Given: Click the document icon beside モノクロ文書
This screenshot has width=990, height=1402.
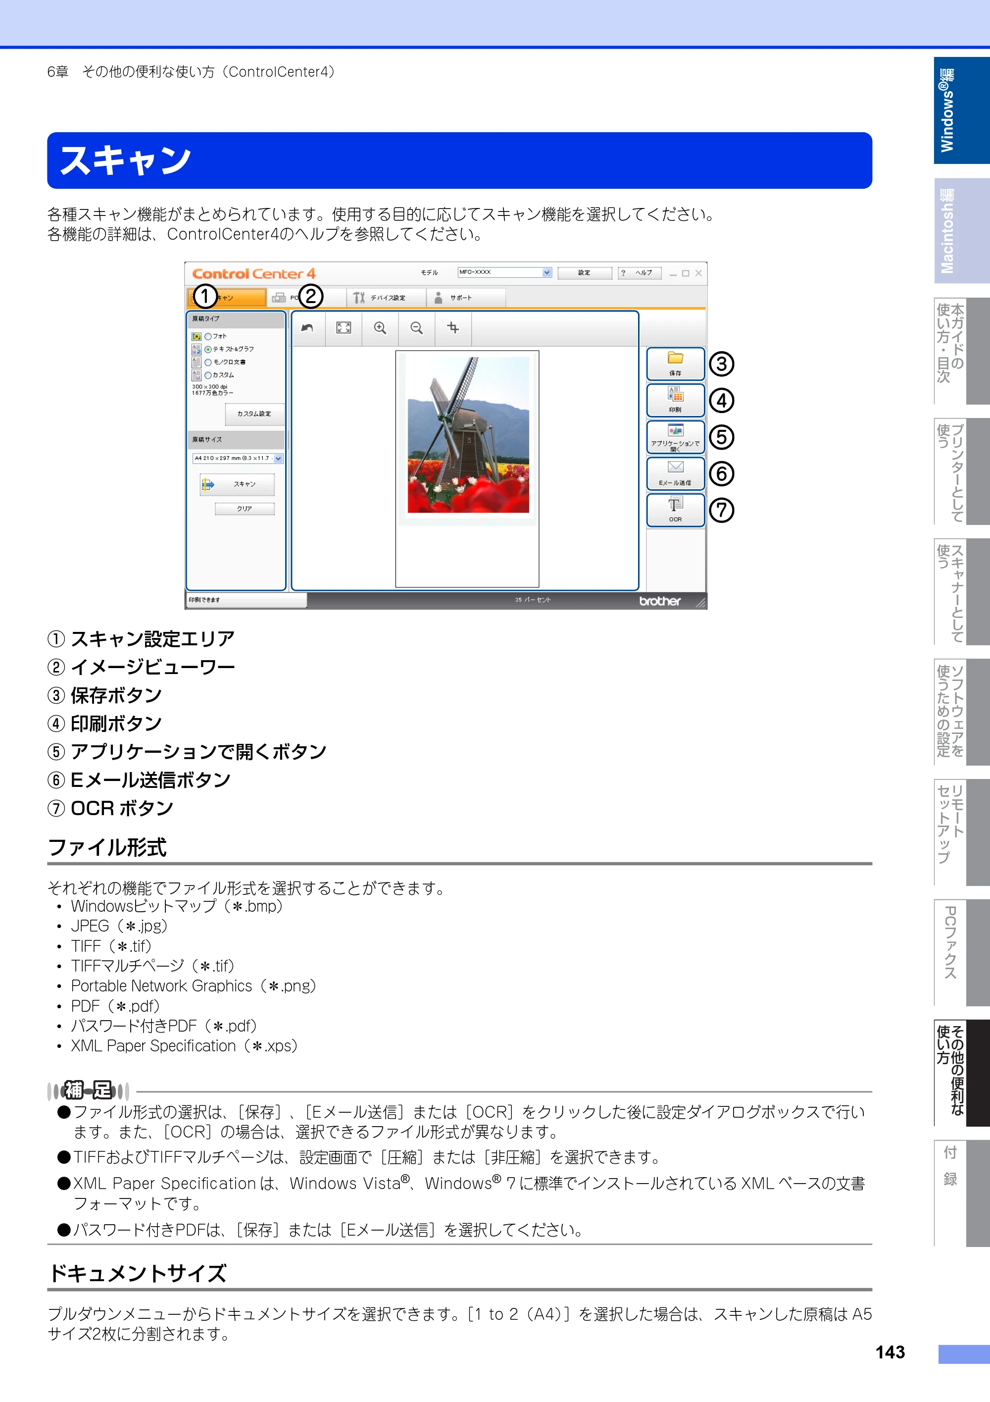Looking at the screenshot, I should 196,362.
